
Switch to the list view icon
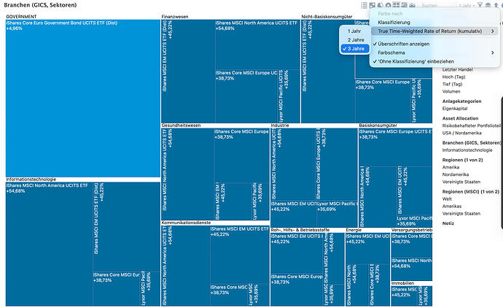pos(364,5)
